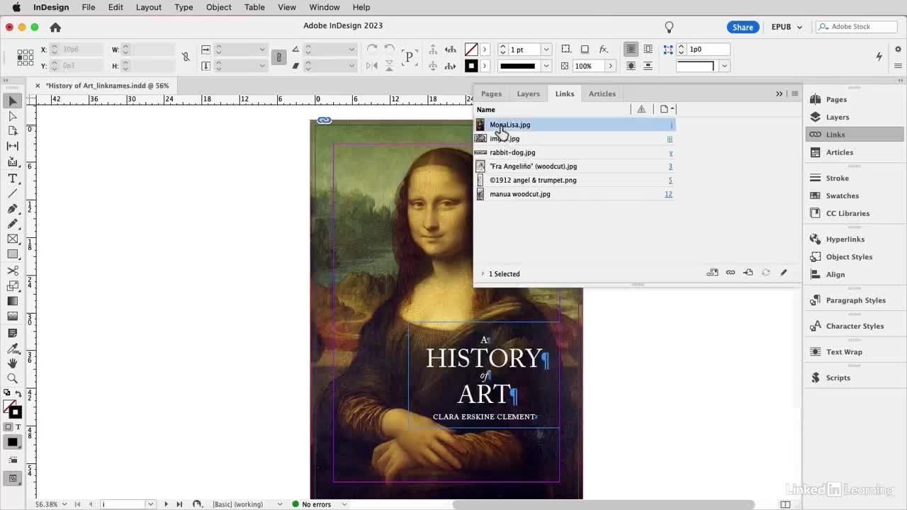Select the Hand tool

13,363
